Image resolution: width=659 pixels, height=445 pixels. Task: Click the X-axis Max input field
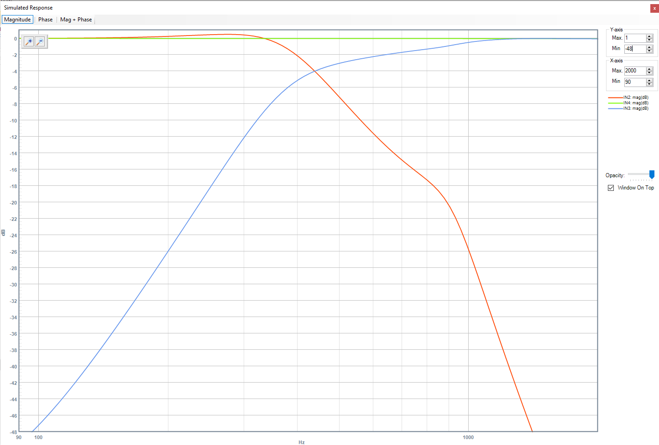coord(635,71)
